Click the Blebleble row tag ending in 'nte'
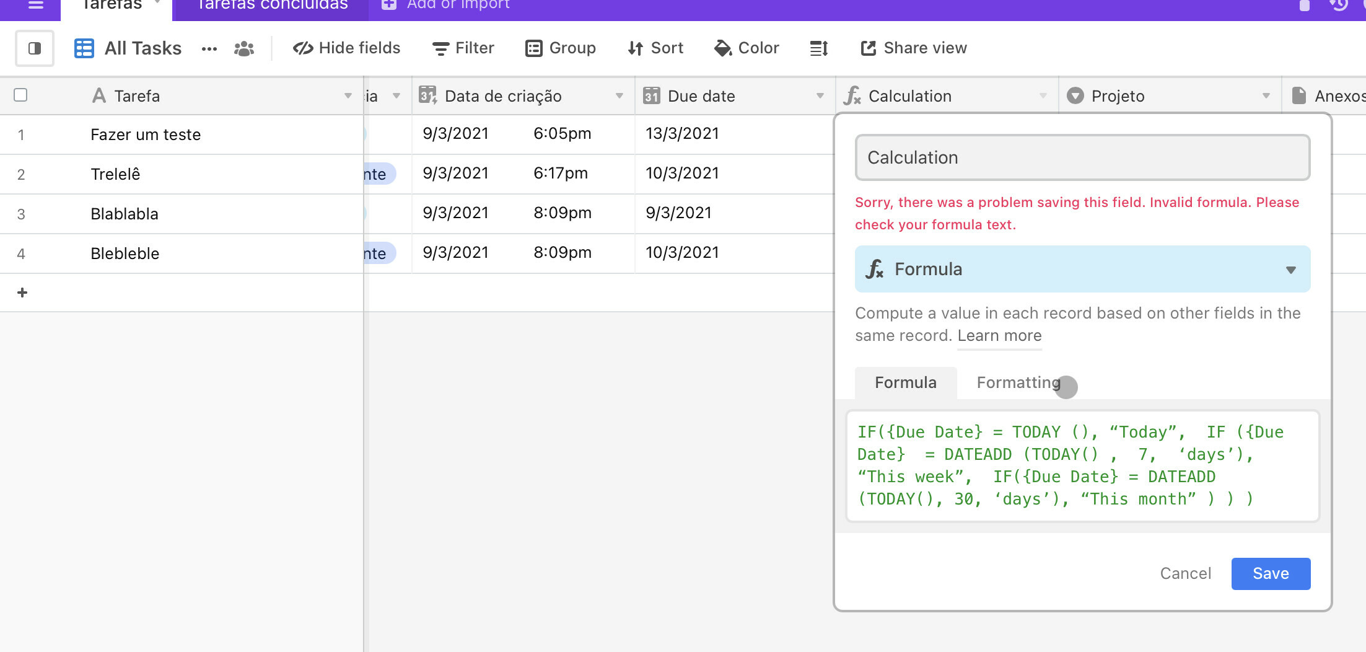Viewport: 1366px width, 652px height. point(379,253)
